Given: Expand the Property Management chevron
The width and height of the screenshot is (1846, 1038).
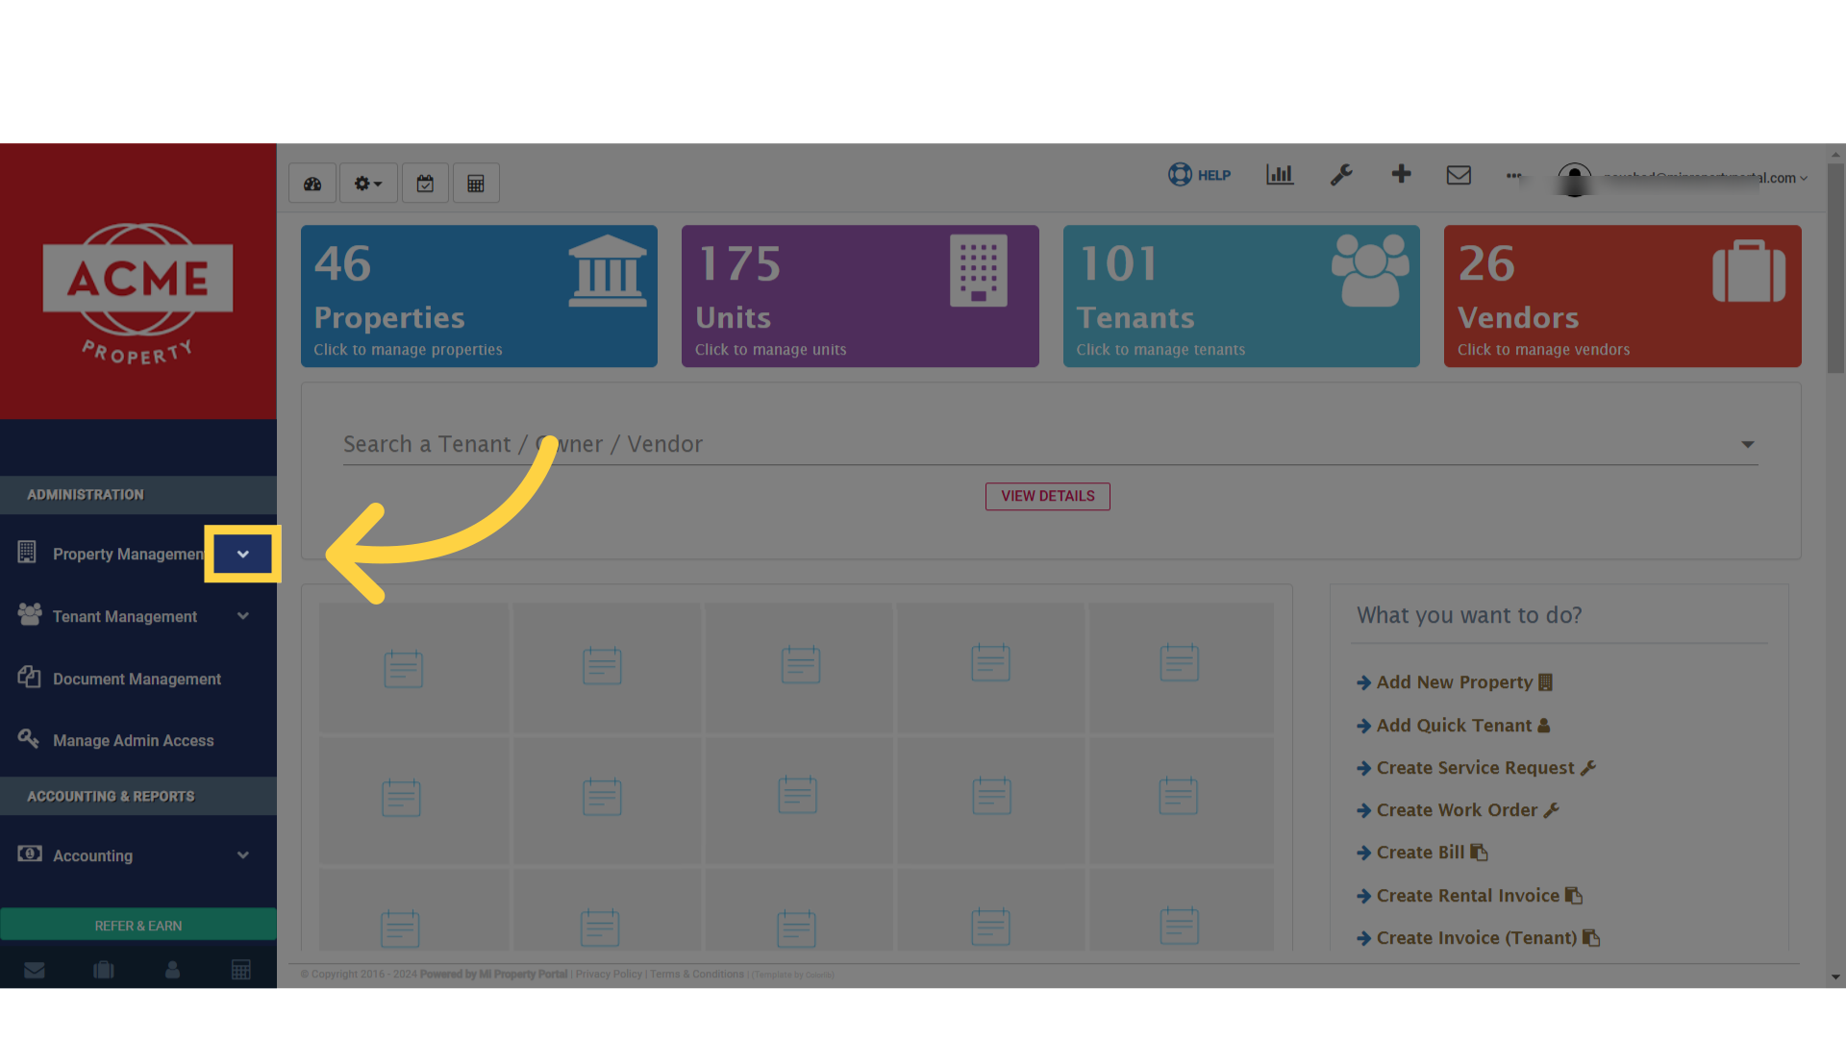Looking at the screenshot, I should 243,554.
